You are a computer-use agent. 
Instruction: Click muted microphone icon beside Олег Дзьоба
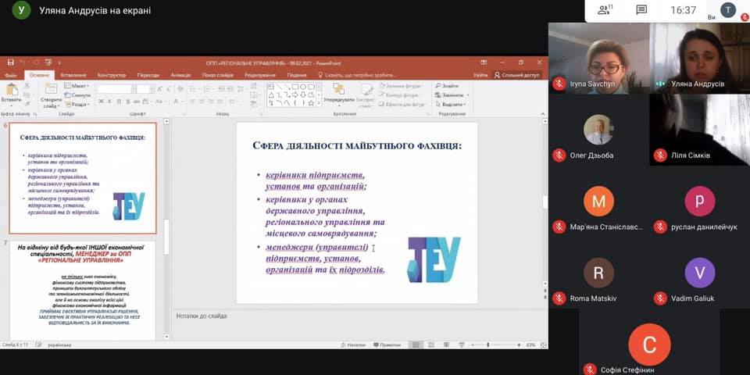click(559, 155)
